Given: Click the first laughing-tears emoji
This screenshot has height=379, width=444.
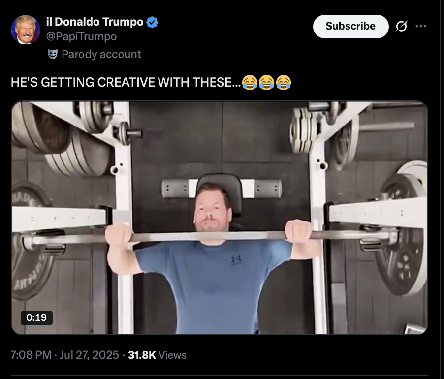Looking at the screenshot, I should coord(250,82).
